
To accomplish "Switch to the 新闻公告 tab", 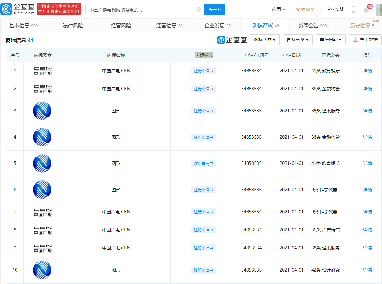I will click(314, 26).
